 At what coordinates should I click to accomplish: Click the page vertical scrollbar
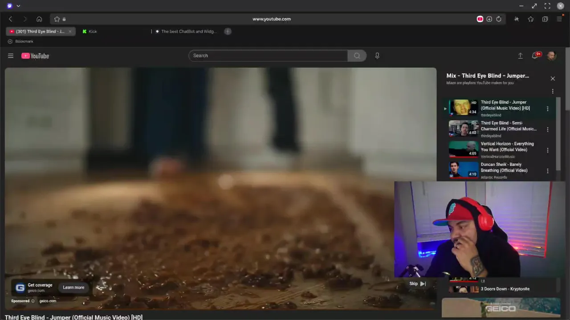tap(567, 80)
